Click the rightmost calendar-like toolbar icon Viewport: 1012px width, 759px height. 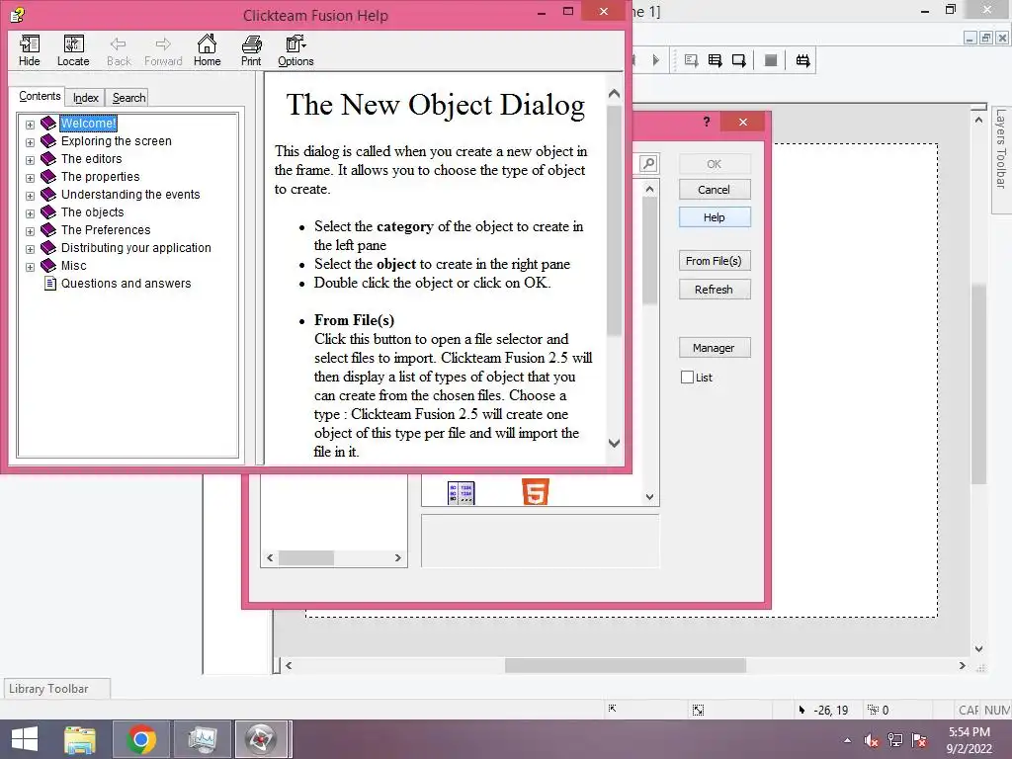(802, 60)
